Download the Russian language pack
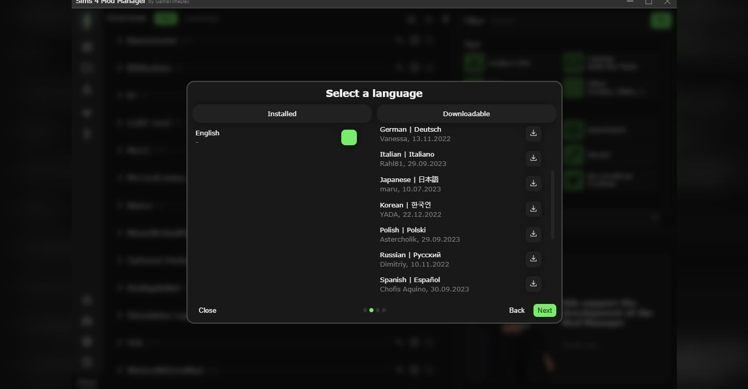The width and height of the screenshot is (748, 389). click(x=533, y=259)
